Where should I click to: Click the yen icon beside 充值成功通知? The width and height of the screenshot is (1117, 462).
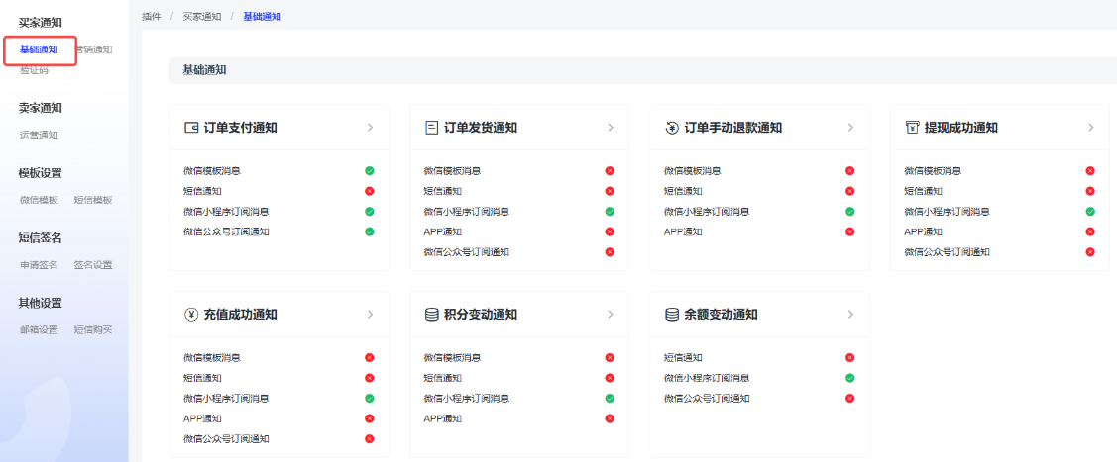coord(191,315)
